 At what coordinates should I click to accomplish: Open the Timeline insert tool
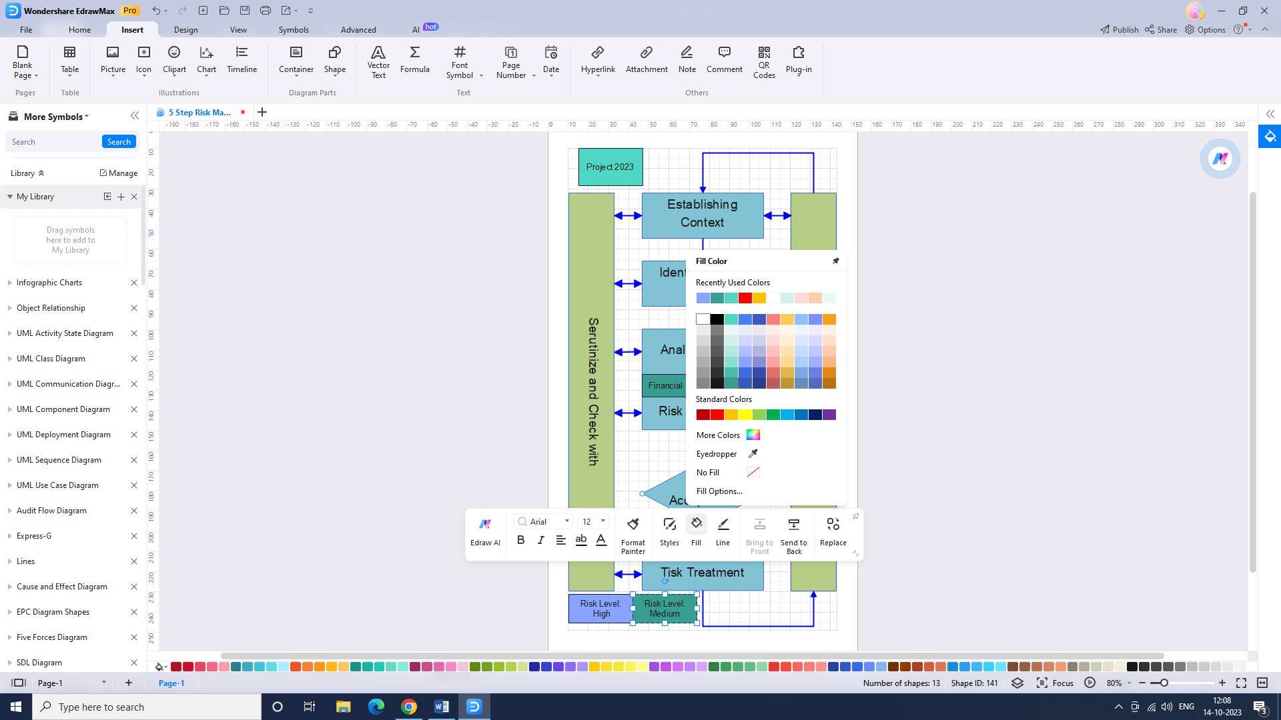pyautogui.click(x=242, y=60)
